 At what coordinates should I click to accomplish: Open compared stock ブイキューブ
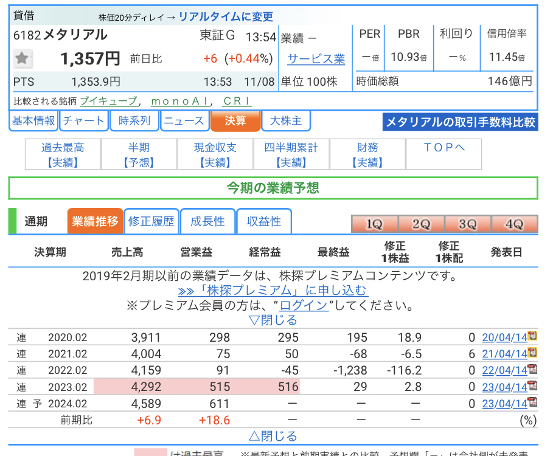click(x=109, y=101)
